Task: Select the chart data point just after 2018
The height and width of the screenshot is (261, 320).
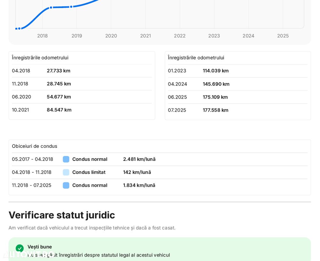Action: 51,7
